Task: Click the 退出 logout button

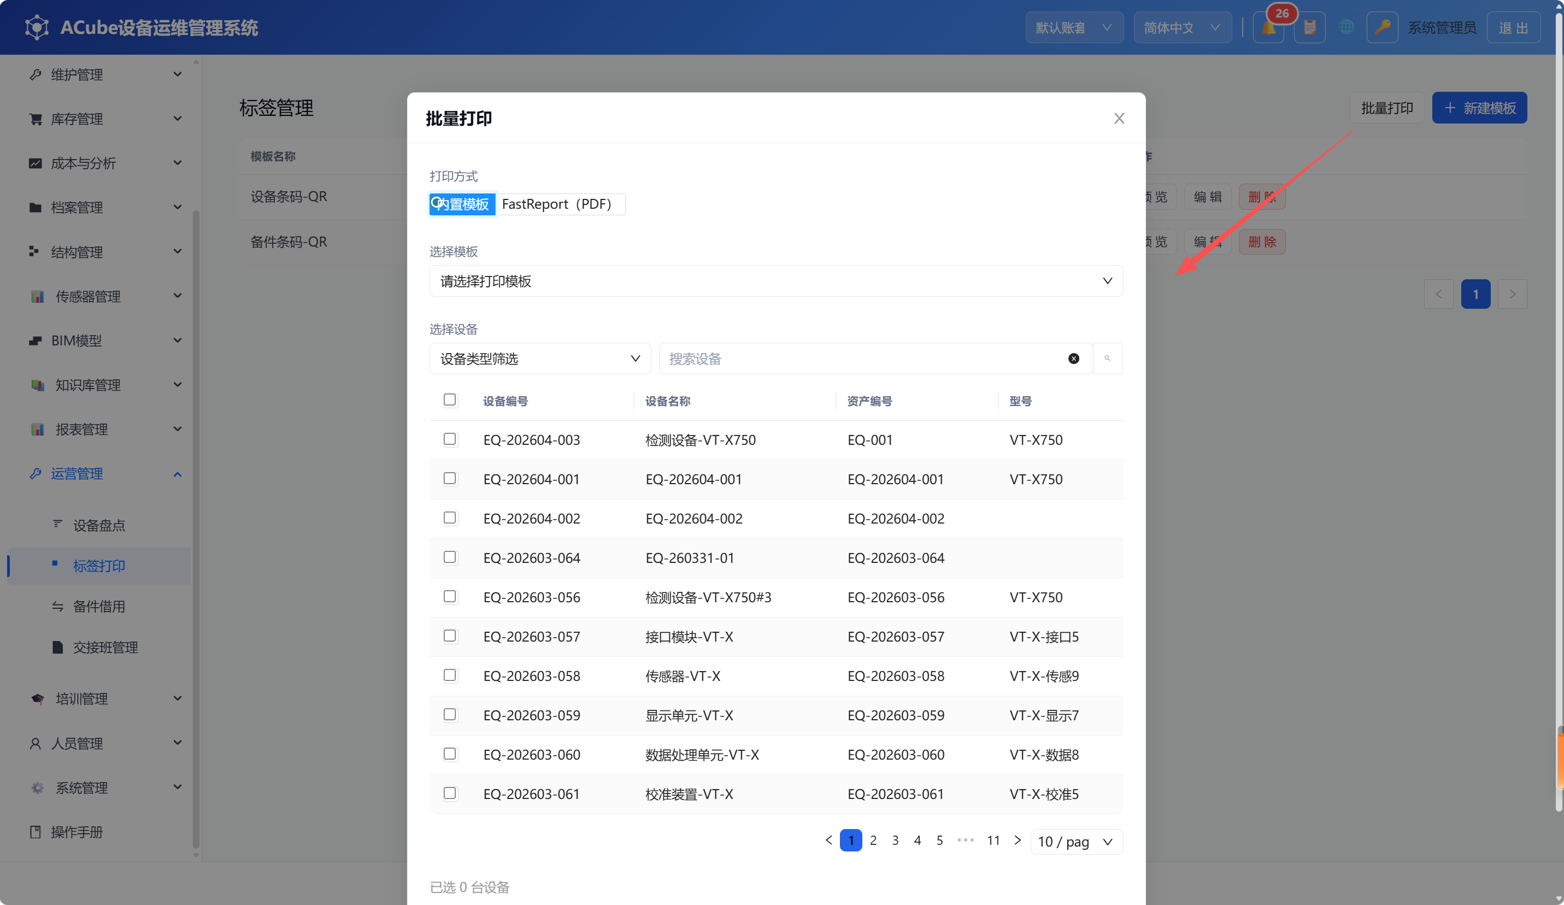Action: [x=1513, y=27]
